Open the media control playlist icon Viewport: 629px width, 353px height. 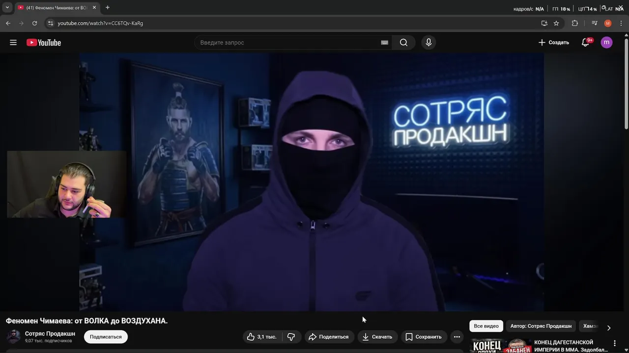point(594,23)
